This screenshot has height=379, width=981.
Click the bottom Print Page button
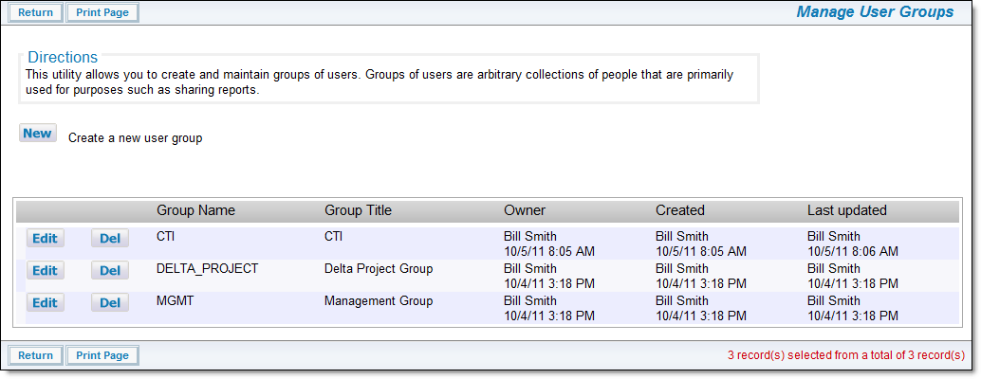[102, 355]
